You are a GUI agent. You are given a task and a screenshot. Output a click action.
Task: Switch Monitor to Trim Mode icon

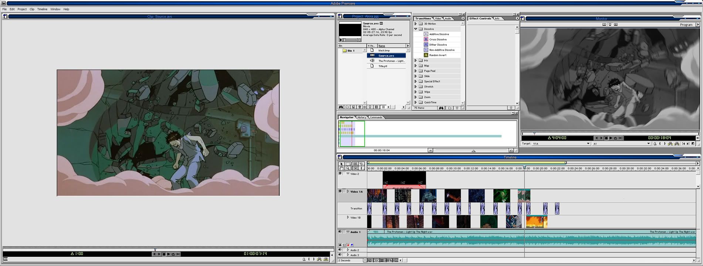616,24
